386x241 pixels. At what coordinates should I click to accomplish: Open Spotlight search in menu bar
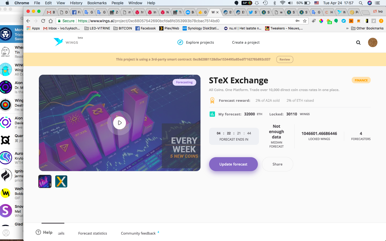click(x=361, y=3)
